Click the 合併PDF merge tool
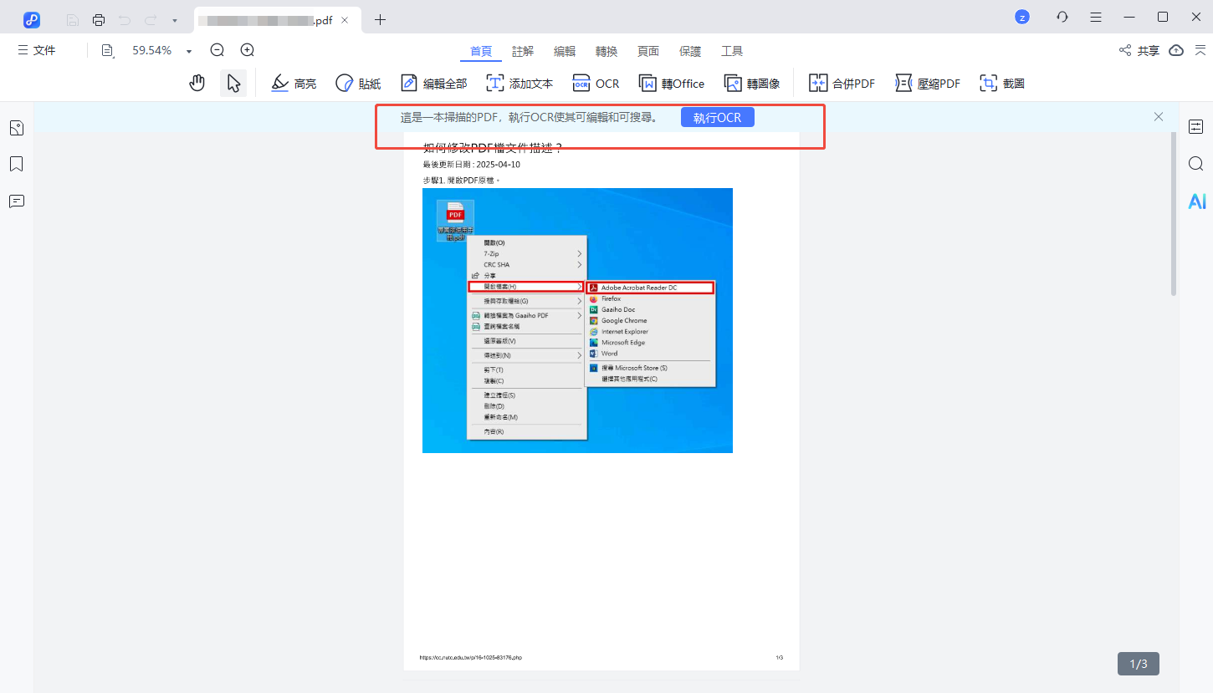 pyautogui.click(x=842, y=83)
